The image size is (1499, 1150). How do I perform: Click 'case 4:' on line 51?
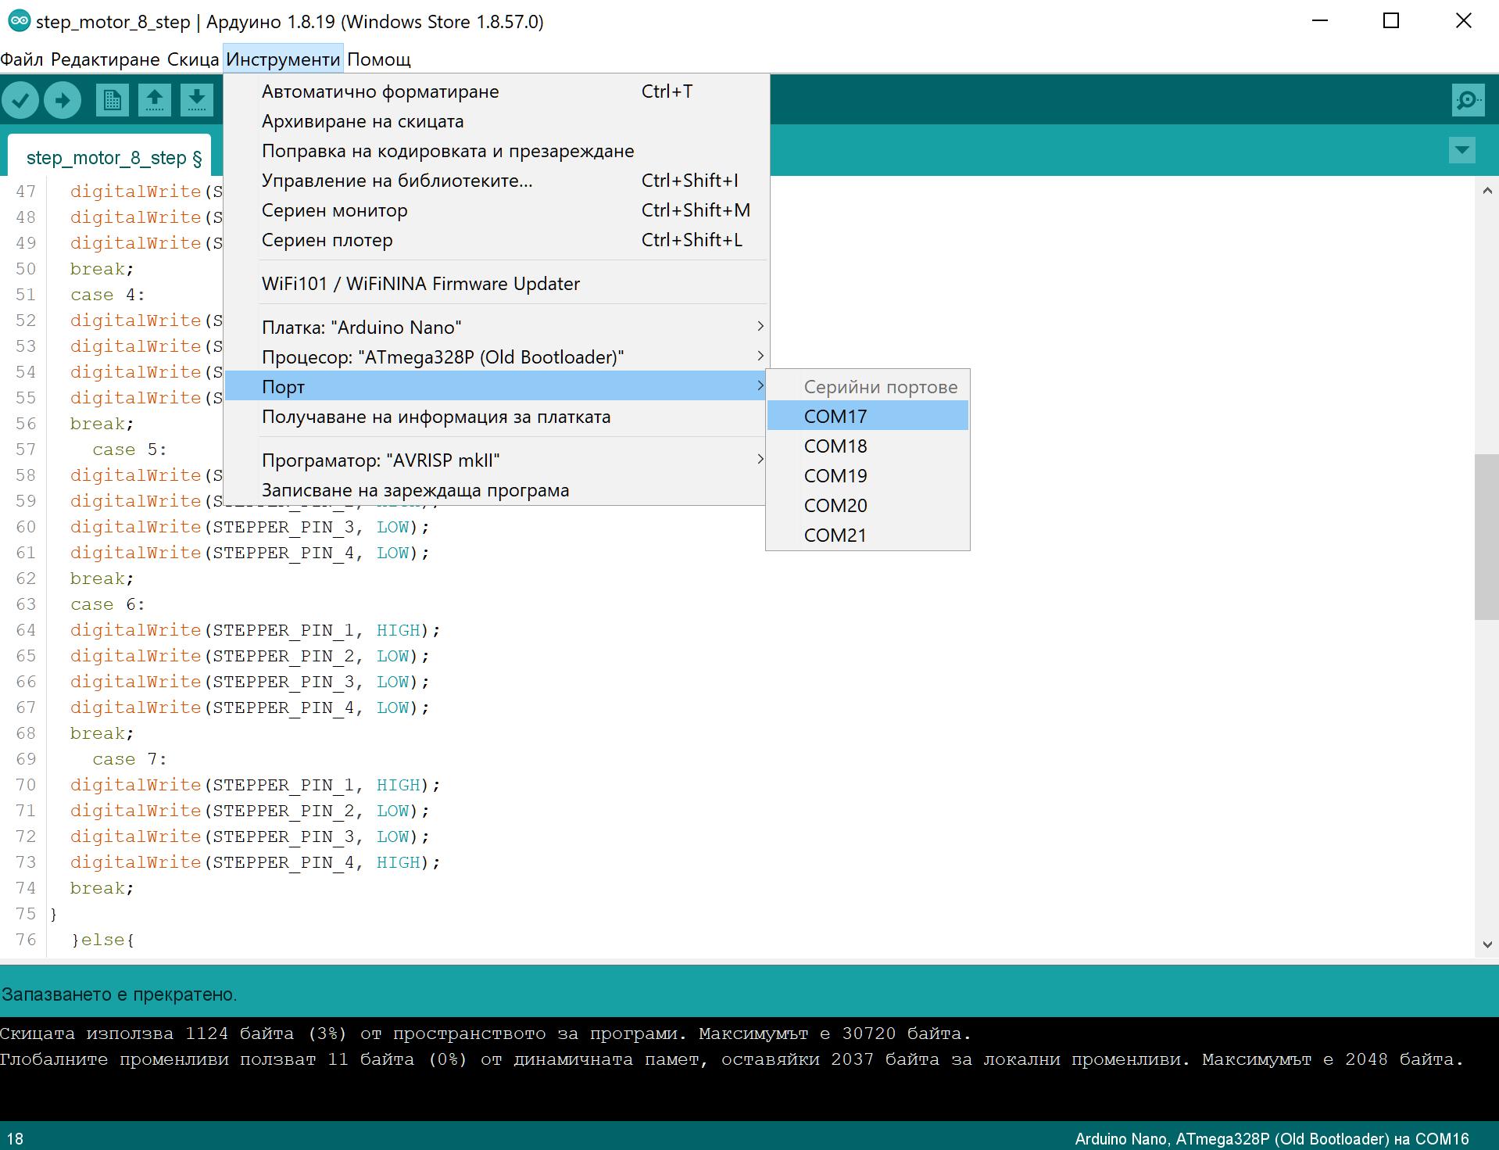[108, 295]
